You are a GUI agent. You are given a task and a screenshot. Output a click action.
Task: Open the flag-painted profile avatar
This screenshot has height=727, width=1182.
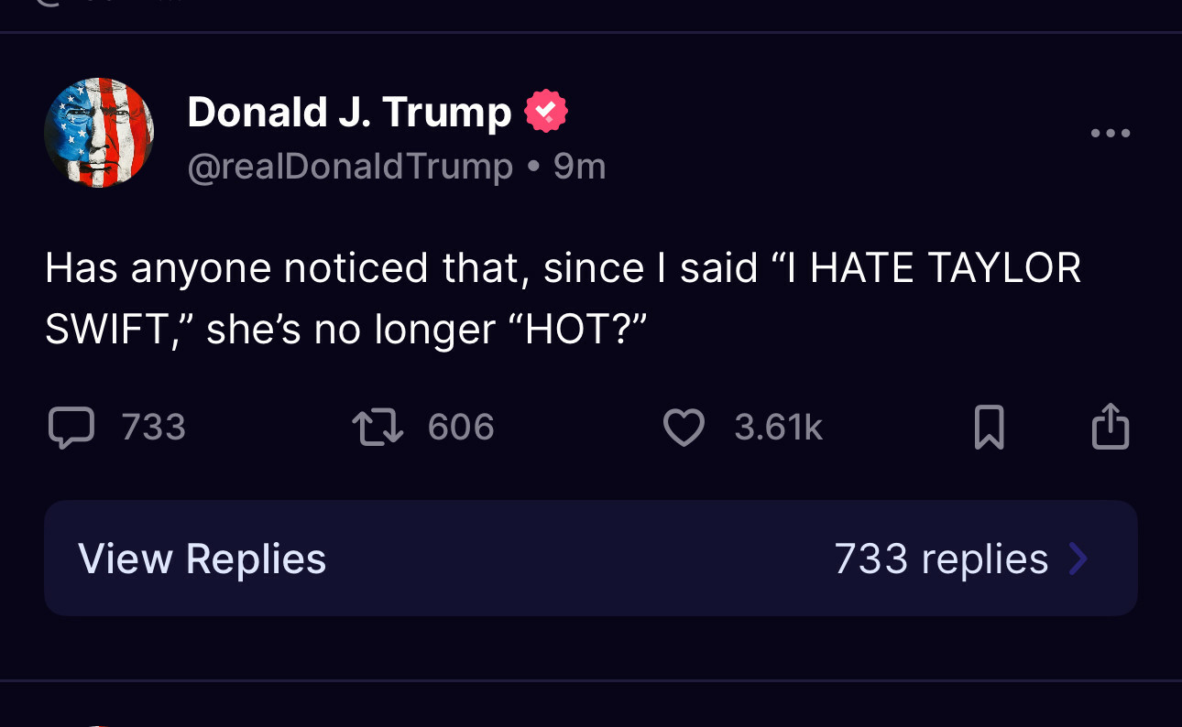99,133
